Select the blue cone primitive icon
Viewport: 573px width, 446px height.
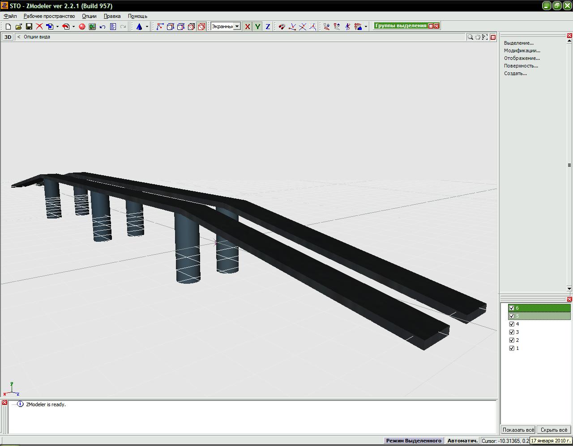[x=139, y=27]
